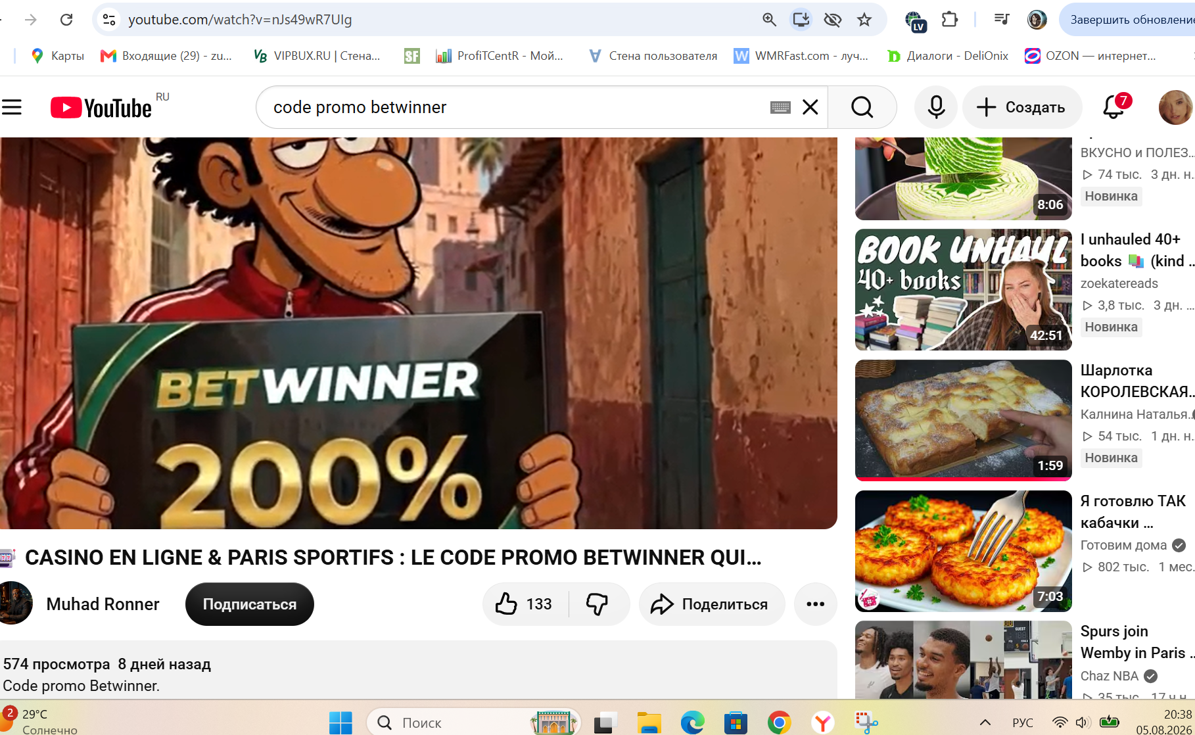Open the Book Unhaul video thumbnail
Viewport: 1195px width, 735px height.
(964, 289)
